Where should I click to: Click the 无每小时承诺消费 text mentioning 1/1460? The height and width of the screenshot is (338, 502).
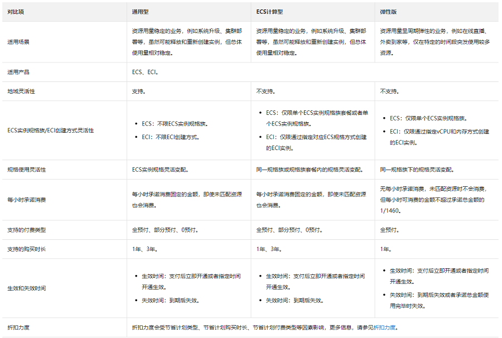434,200
